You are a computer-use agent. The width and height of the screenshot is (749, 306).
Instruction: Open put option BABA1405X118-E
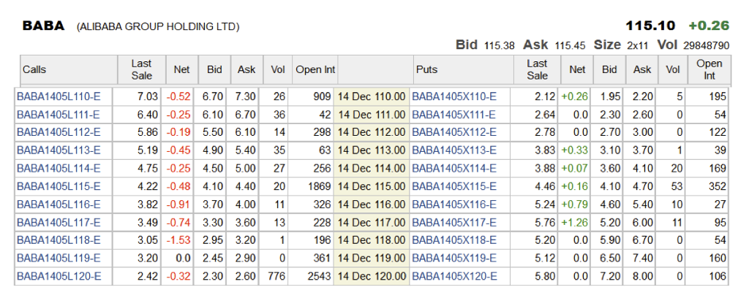(454, 240)
